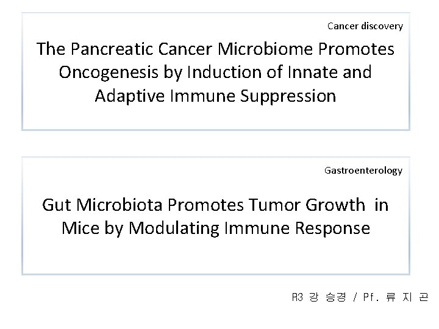This screenshot has height=329, width=439.
Task: Click 'Mice by Modulating Immune Response' line
Action: pyautogui.click(x=215, y=228)
